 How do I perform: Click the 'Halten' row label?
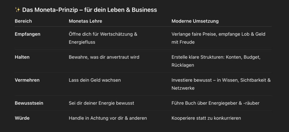point(22,57)
